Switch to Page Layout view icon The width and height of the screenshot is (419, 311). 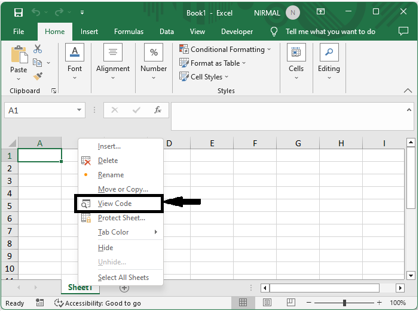coord(267,303)
